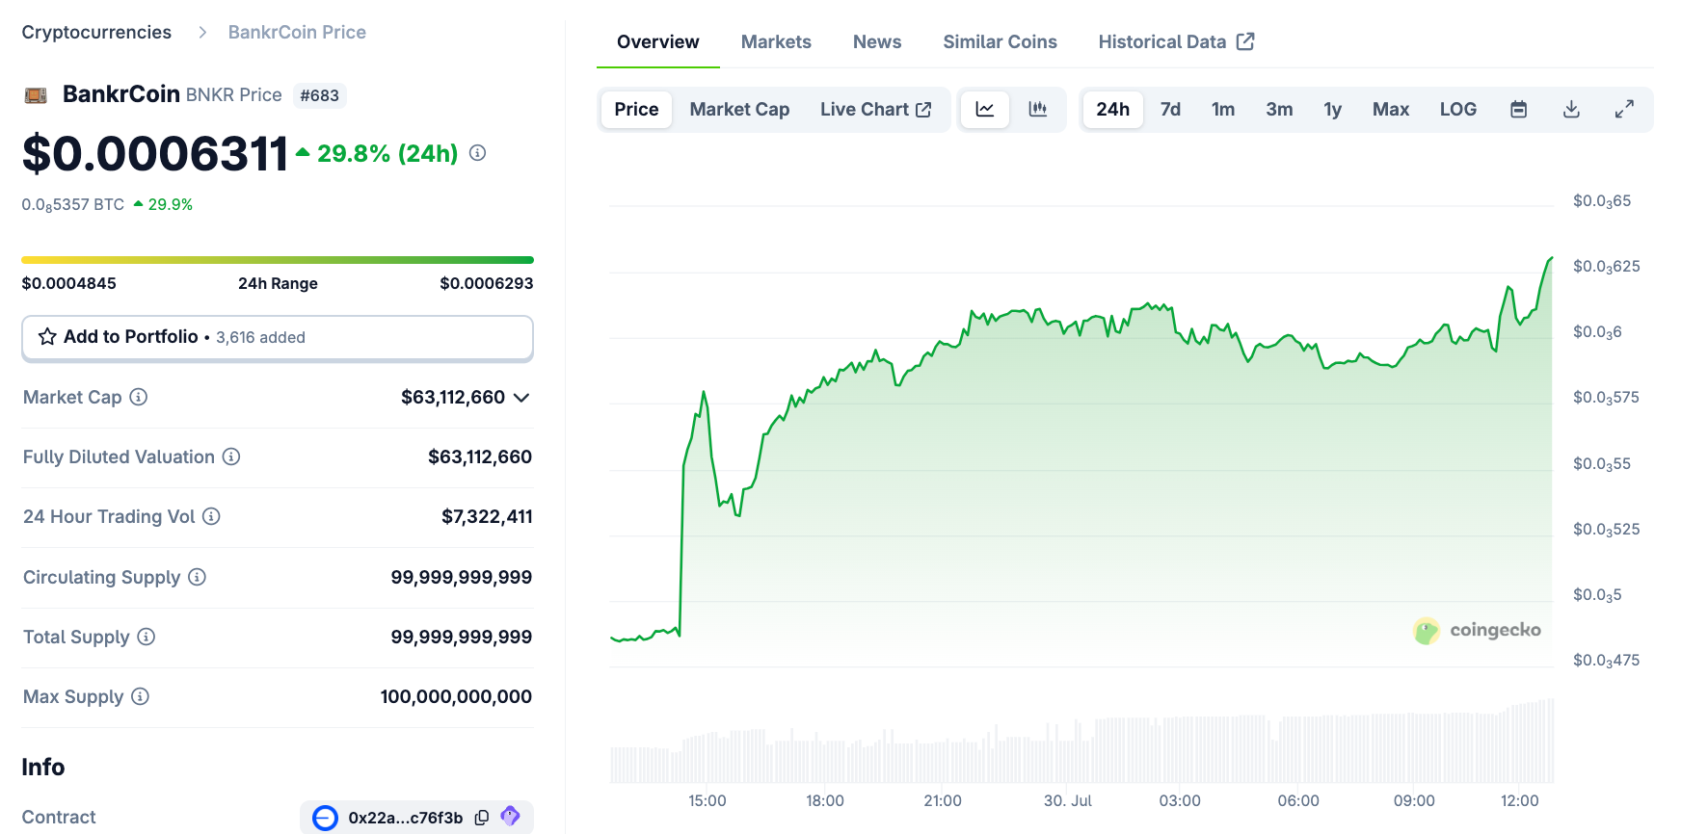Viewport: 1708px width, 834px height.
Task: Expand the chart to fullscreen
Action: [x=1624, y=110]
